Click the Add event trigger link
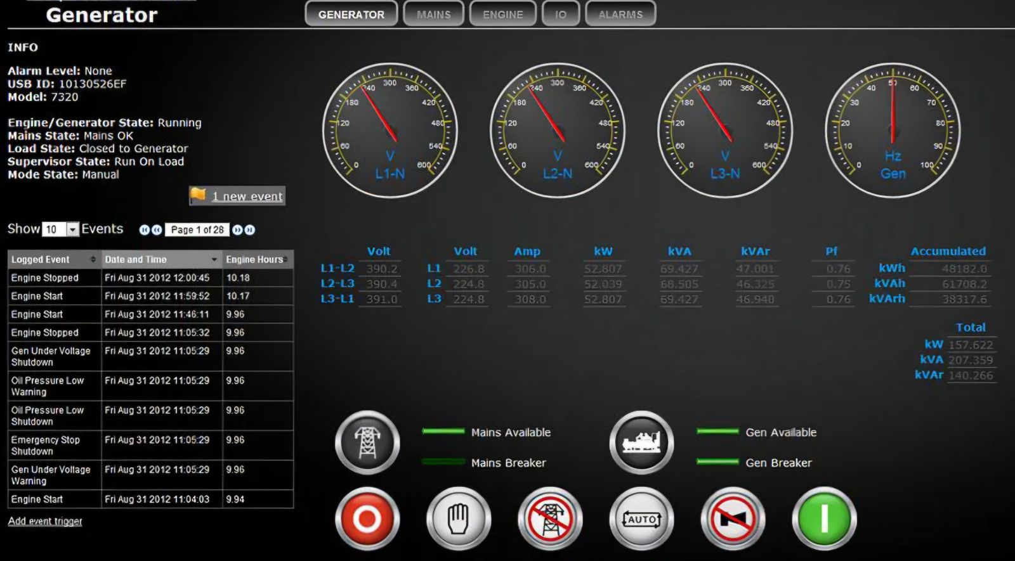This screenshot has width=1015, height=561. tap(45, 521)
